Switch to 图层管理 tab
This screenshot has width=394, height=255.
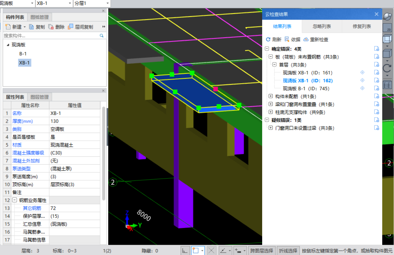40,97
